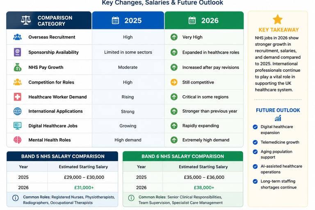This screenshot has width=315, height=210.
Task: Click the orange people icon beside Competition for Roles
Action: tap(18, 82)
